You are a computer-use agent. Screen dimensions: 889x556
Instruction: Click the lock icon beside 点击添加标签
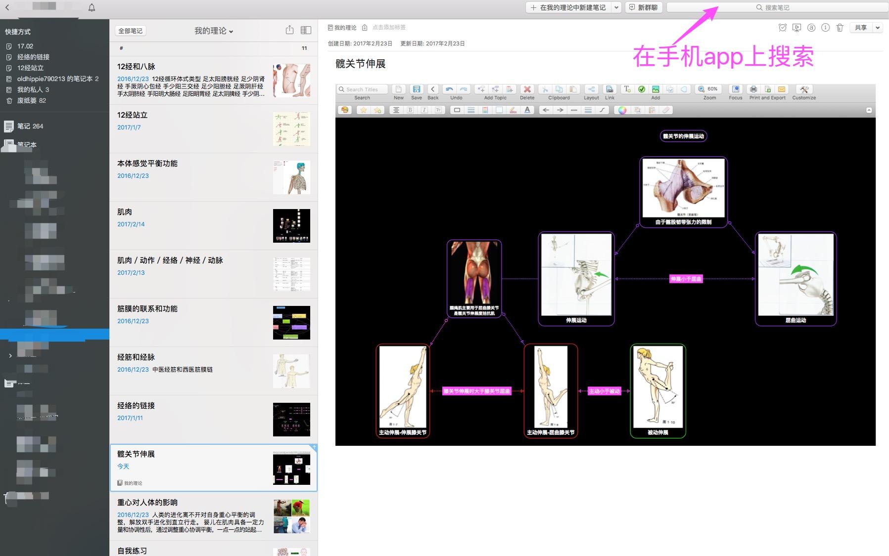pos(365,28)
